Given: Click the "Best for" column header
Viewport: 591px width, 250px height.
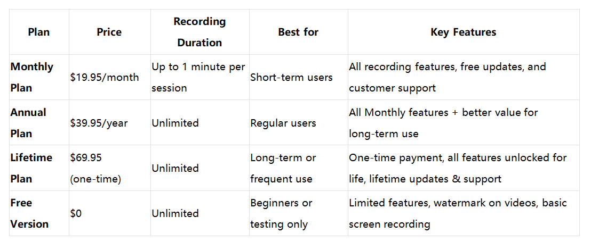Looking at the screenshot, I should pyautogui.click(x=298, y=32).
